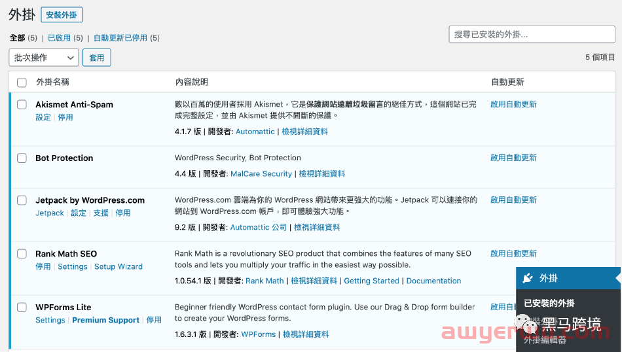622x352 pixels.
Task: Deactivate Rank Math SEO via 停用
Action: (x=43, y=266)
